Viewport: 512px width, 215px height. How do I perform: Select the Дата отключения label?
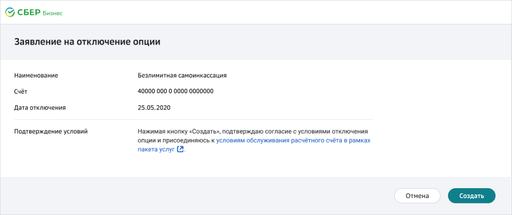pyautogui.click(x=40, y=107)
